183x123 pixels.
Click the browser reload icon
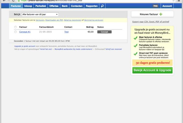[13, 1]
